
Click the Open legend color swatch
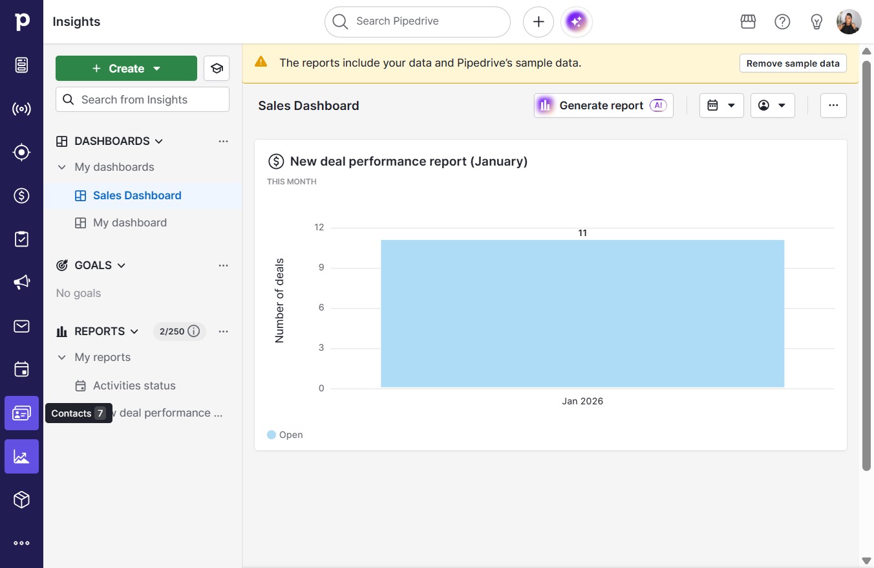[x=272, y=435]
